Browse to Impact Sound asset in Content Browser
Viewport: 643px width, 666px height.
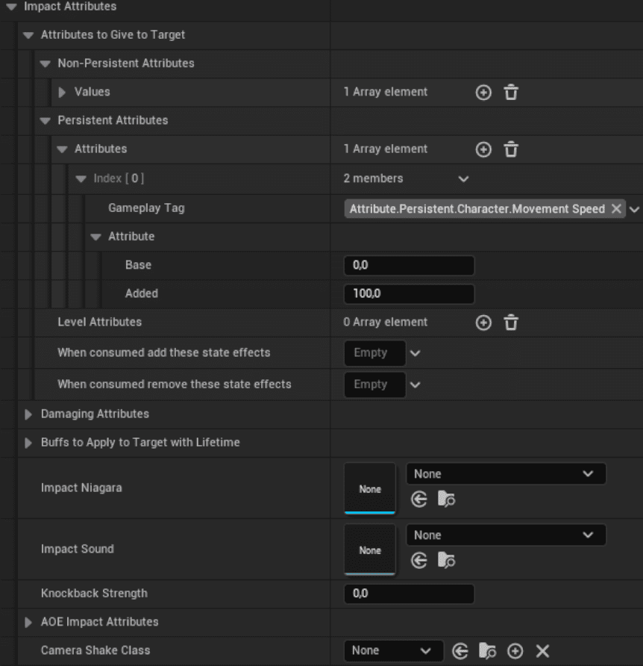pos(446,560)
